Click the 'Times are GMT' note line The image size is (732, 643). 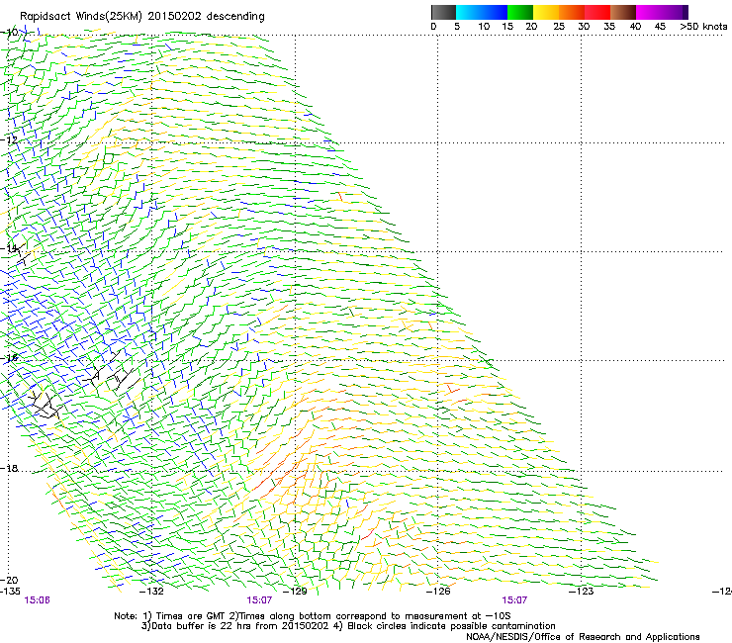click(x=313, y=616)
